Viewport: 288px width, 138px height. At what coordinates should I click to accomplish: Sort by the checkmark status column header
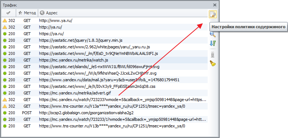click(9, 13)
